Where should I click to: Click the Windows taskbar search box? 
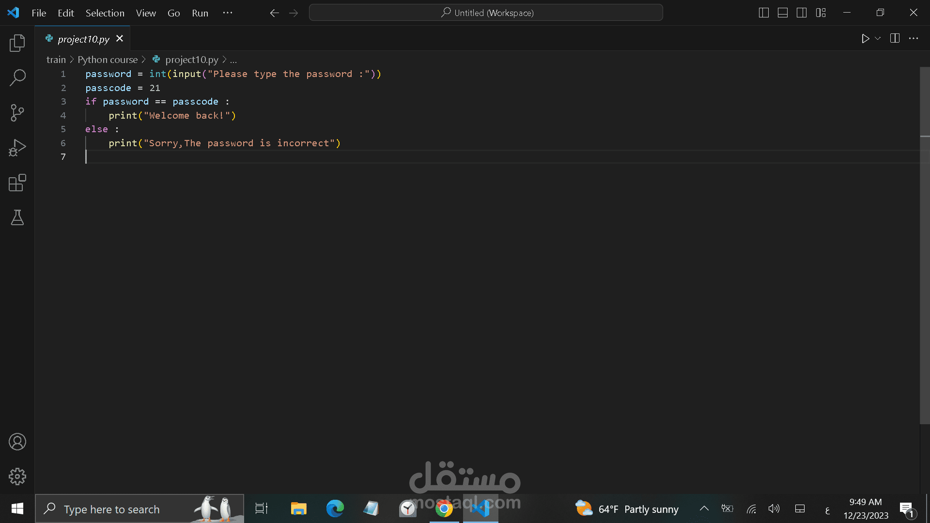tap(139, 508)
